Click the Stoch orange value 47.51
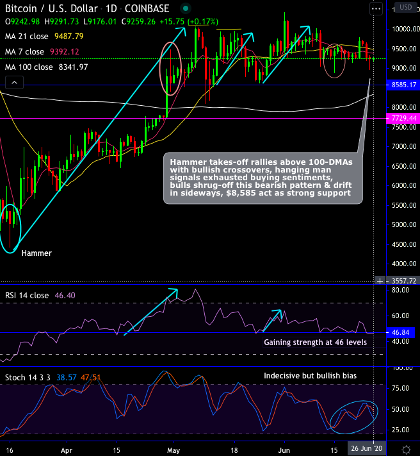420x456 pixels. coord(90,378)
